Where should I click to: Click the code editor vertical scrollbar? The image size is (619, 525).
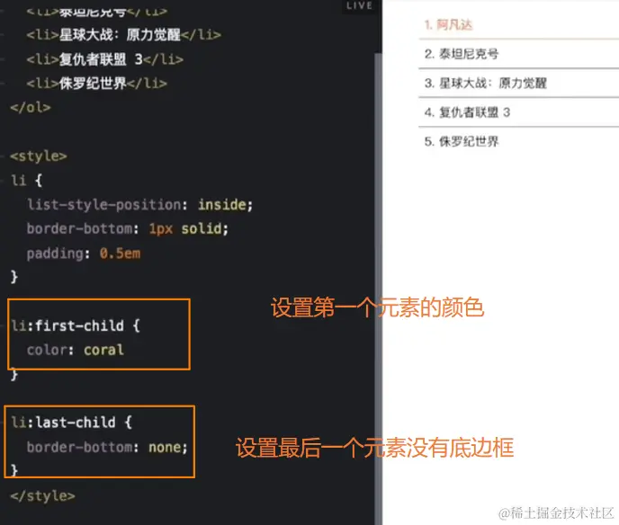pyautogui.click(x=378, y=288)
